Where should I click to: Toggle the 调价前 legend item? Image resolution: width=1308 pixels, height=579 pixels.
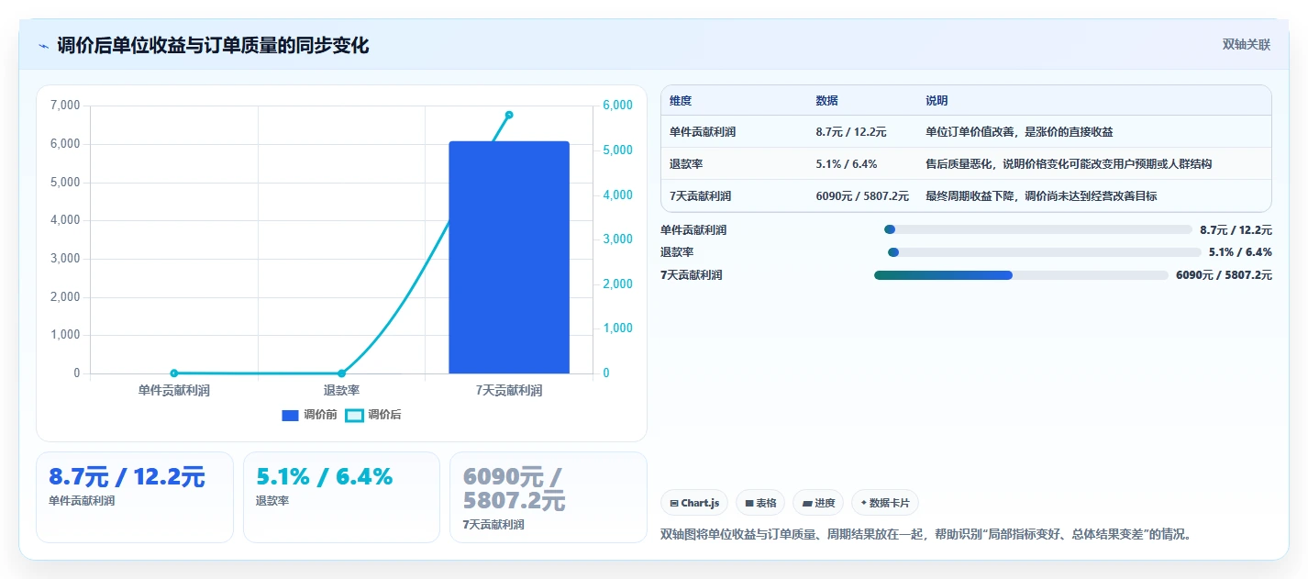[309, 415]
